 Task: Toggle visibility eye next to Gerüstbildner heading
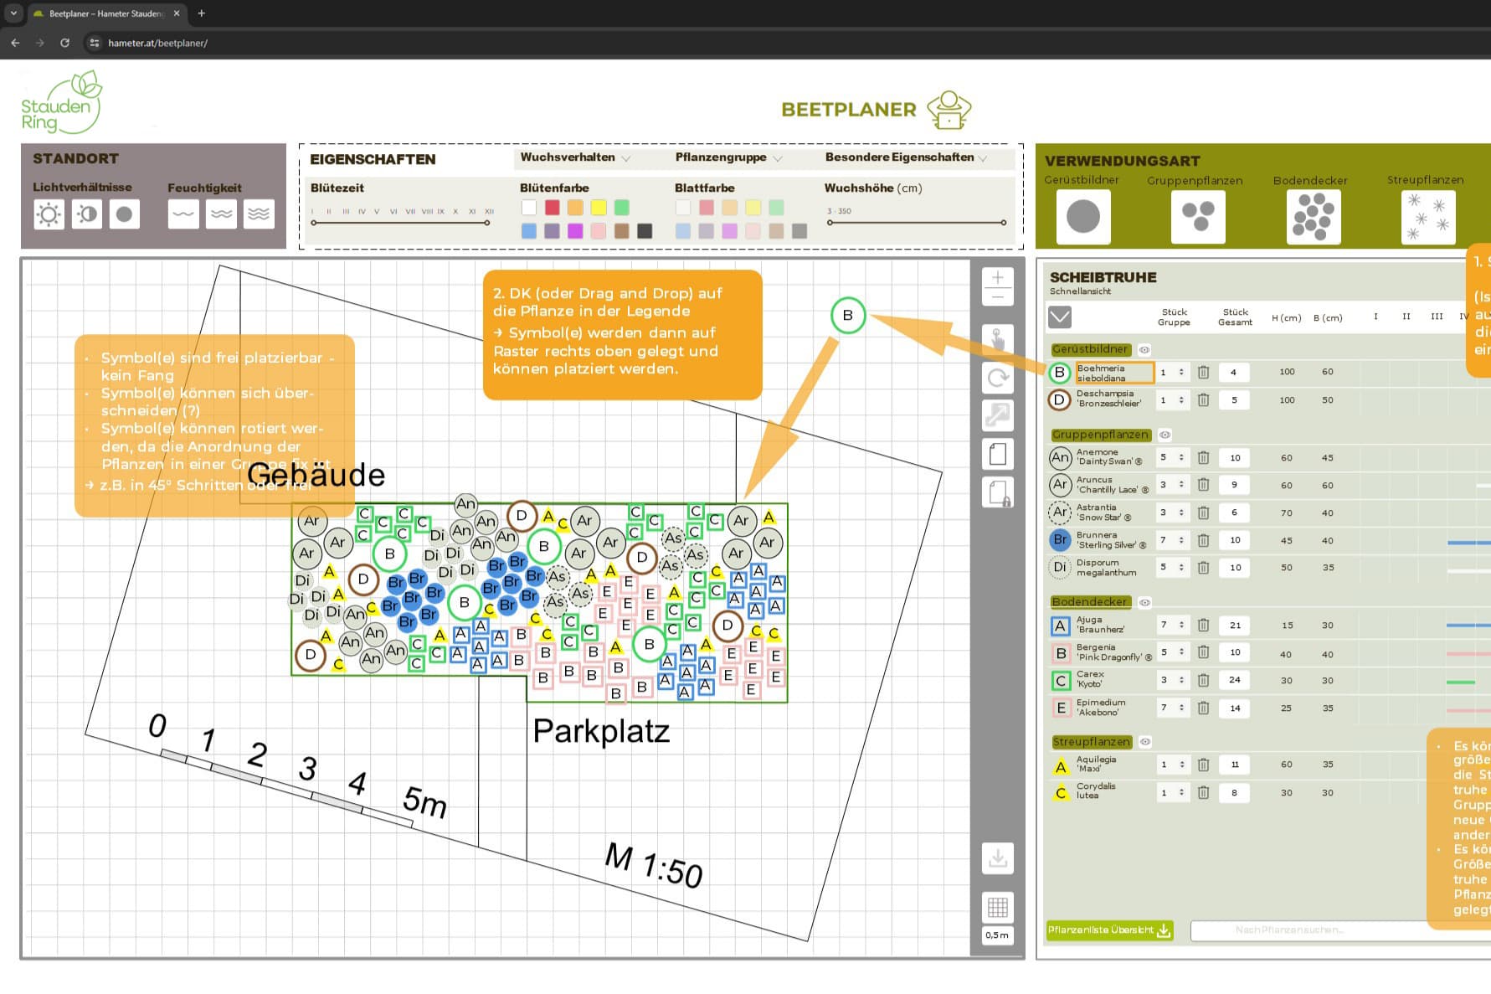[x=1144, y=350]
